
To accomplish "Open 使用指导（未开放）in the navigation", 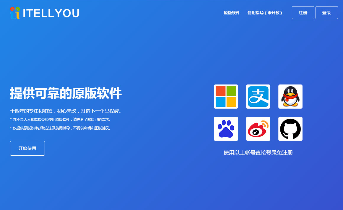I will click(x=265, y=13).
